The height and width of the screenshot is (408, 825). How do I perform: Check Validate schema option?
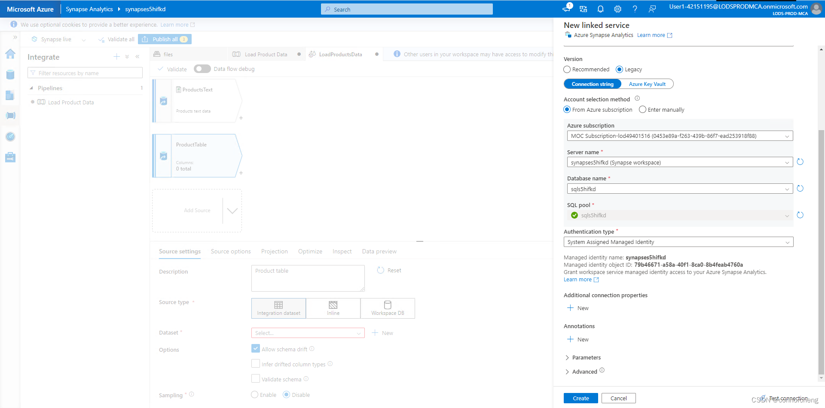[x=256, y=378]
